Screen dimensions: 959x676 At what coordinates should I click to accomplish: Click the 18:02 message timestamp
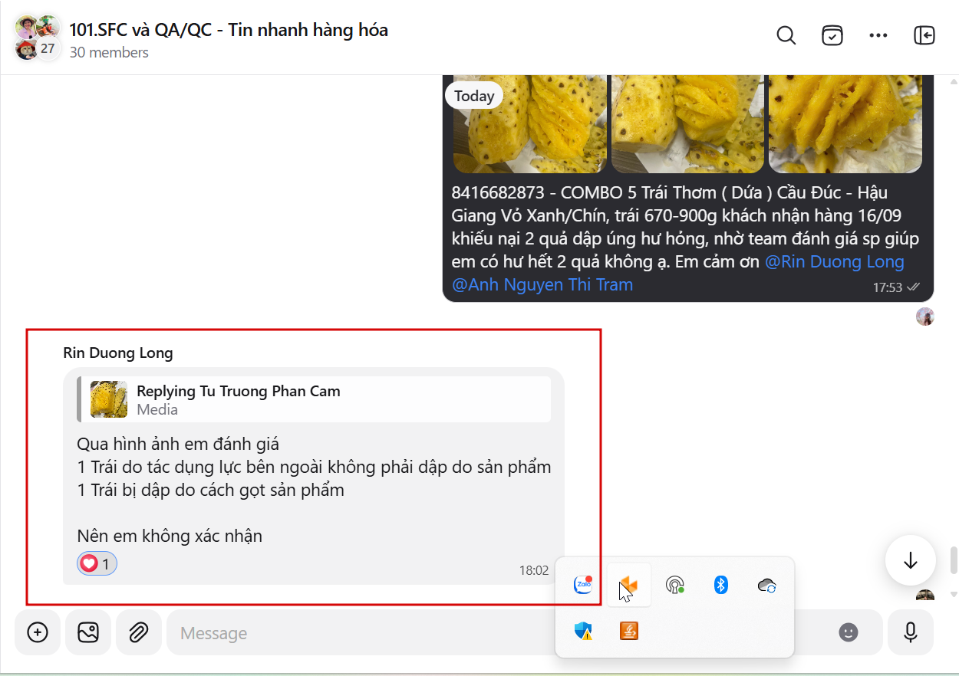pyautogui.click(x=534, y=570)
